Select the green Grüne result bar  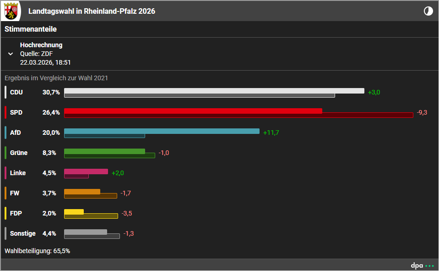point(104,151)
